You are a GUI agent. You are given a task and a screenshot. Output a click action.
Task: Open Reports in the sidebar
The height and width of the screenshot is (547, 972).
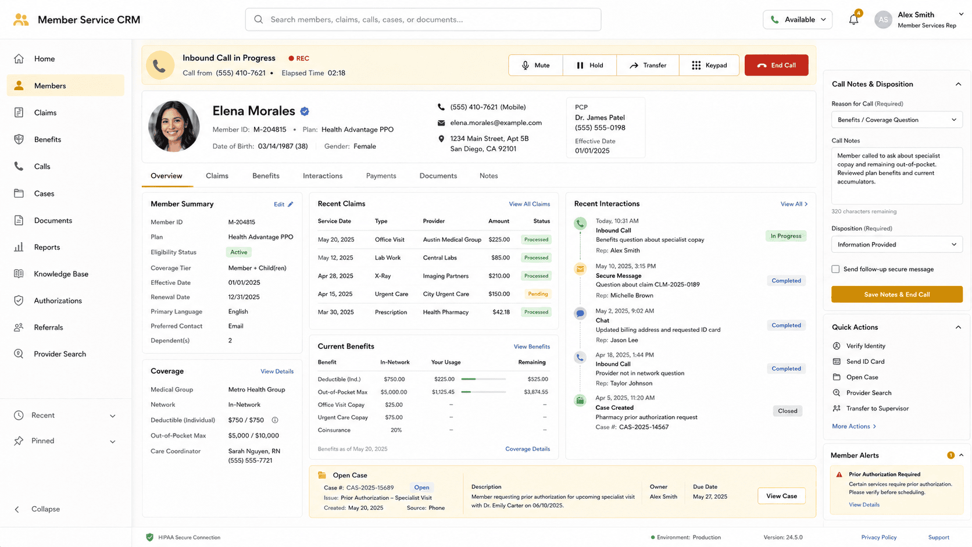coord(65,247)
